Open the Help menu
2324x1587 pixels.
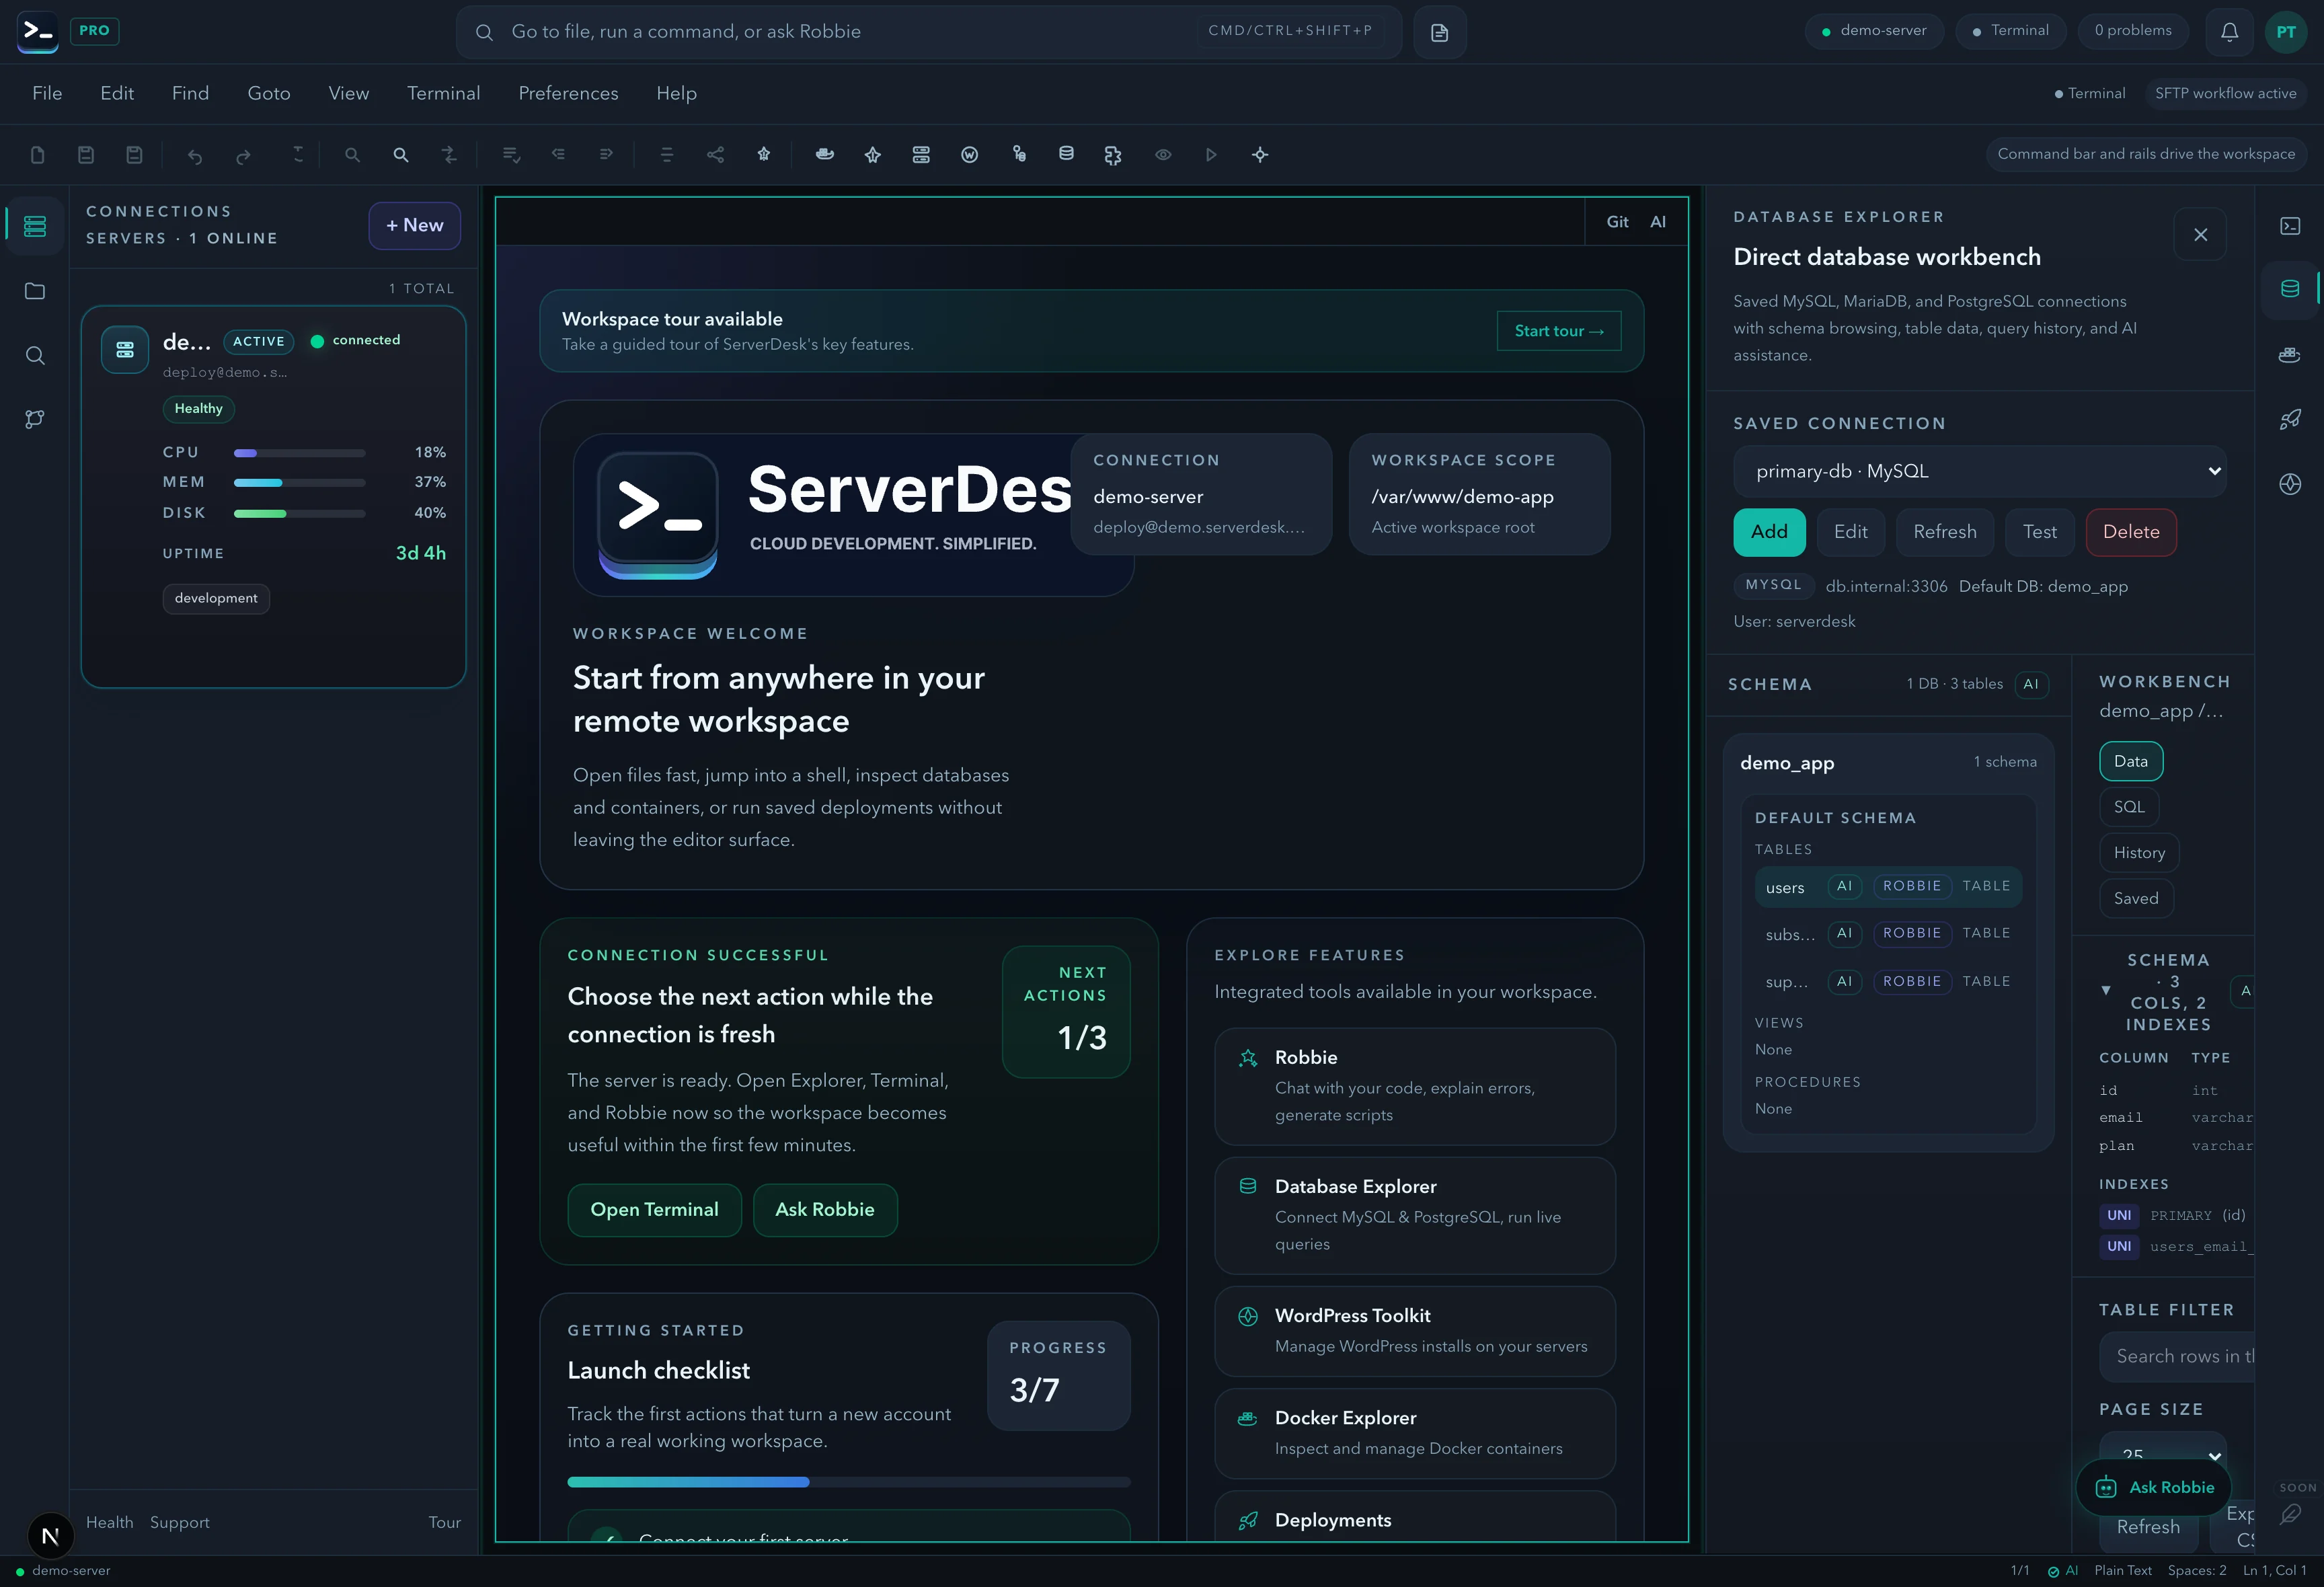click(676, 94)
